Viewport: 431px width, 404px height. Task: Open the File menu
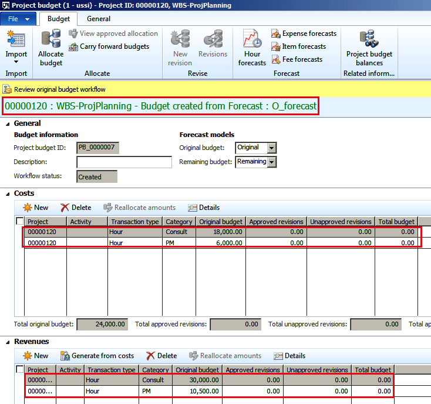click(19, 19)
